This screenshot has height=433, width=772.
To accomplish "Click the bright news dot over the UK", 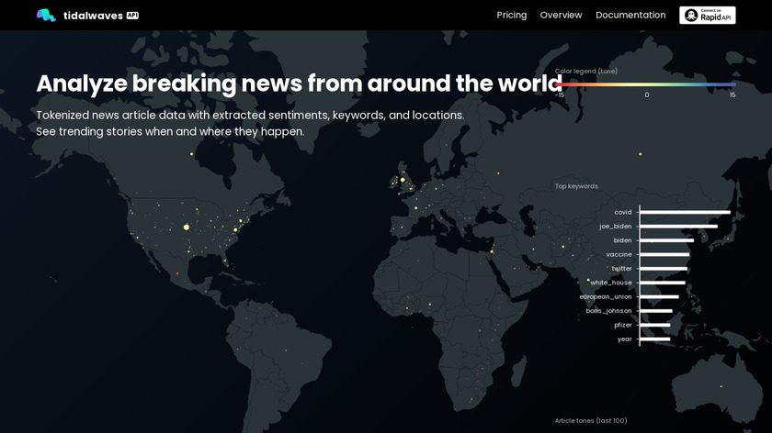I will click(402, 180).
